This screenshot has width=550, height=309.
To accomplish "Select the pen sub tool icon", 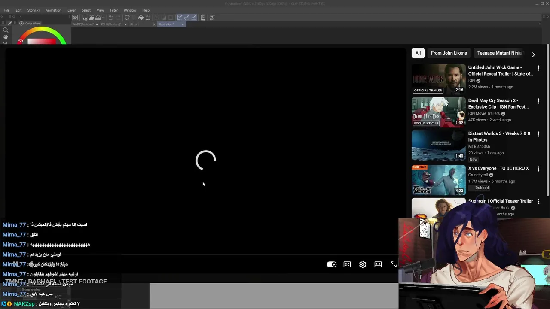I will 10,23.
